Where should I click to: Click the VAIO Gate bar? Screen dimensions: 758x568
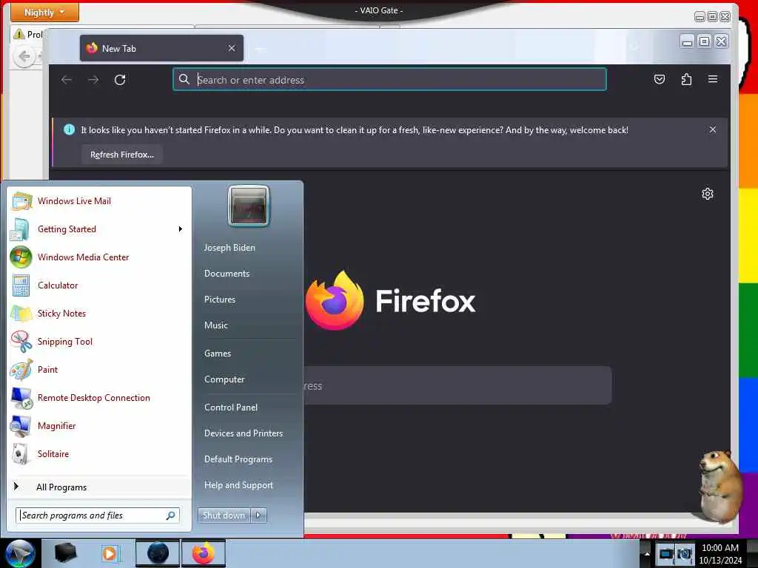[379, 10]
